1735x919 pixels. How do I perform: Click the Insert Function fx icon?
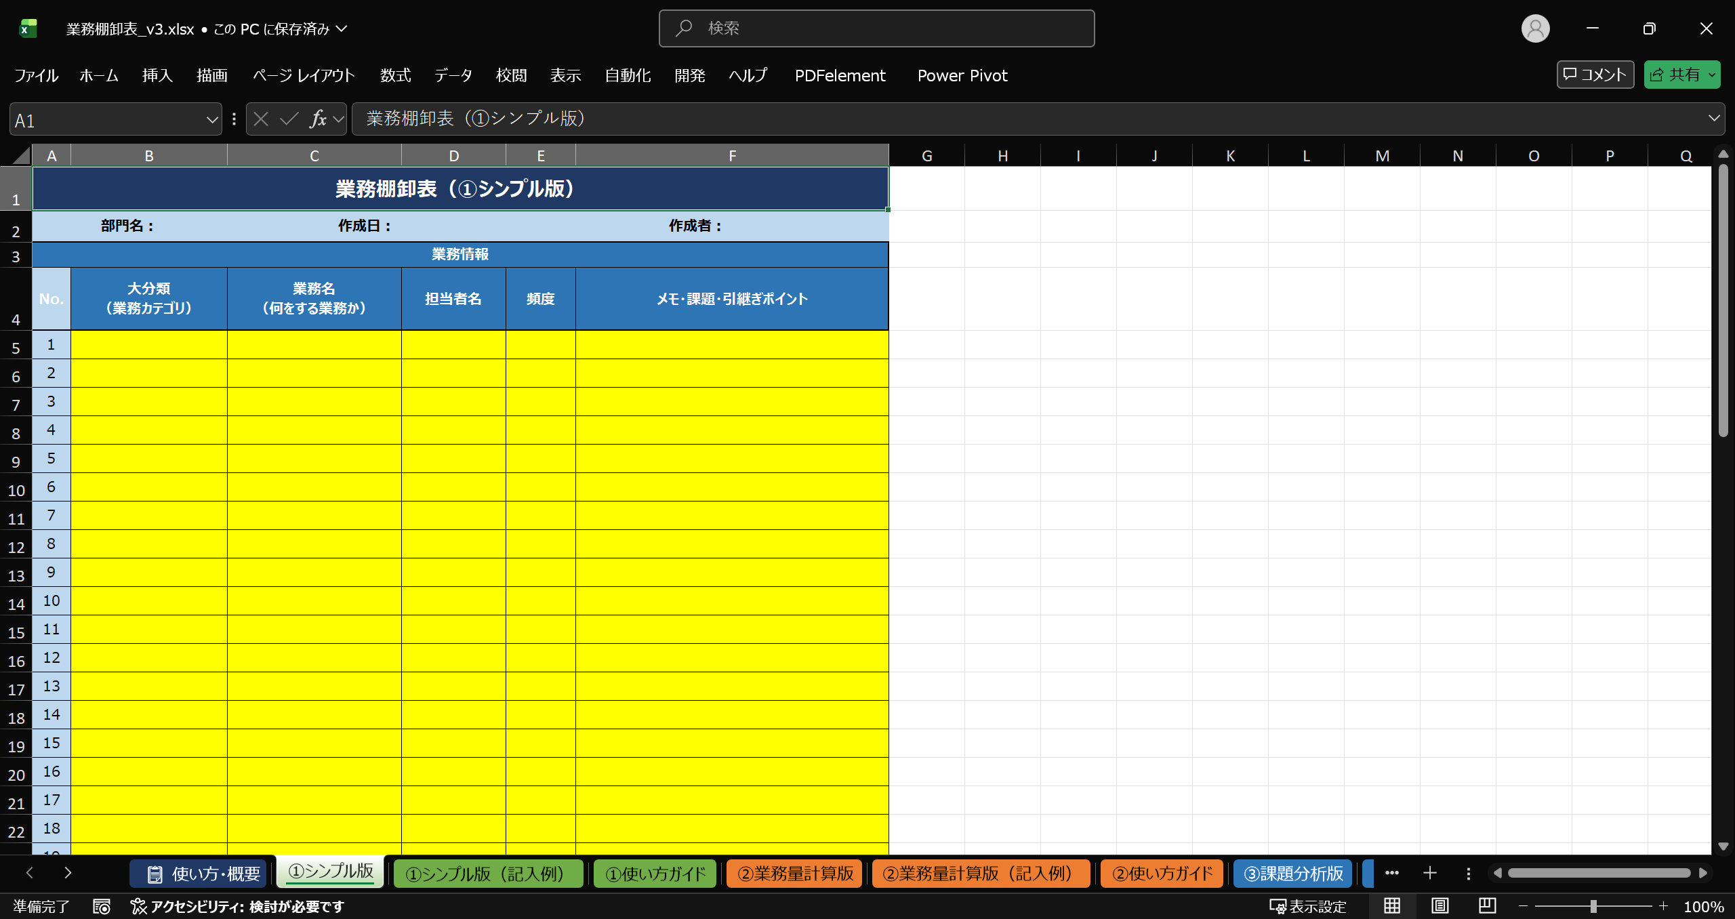point(318,119)
